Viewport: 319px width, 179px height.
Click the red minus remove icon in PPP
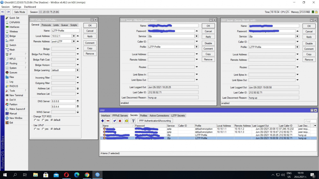108,121
